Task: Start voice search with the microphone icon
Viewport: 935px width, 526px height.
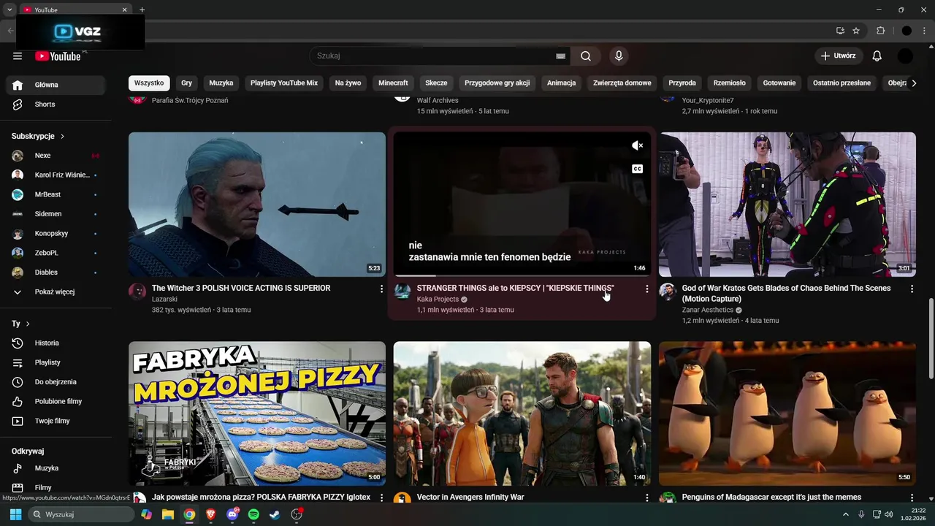Action: tap(619, 56)
